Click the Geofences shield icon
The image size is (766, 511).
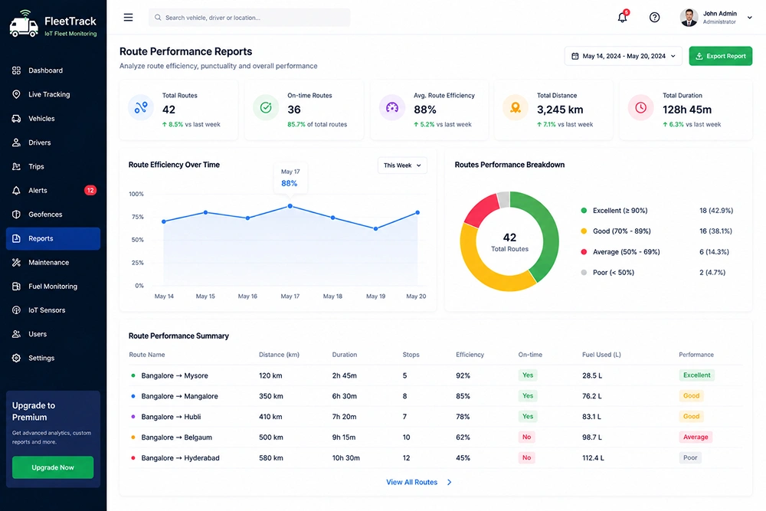coord(16,215)
